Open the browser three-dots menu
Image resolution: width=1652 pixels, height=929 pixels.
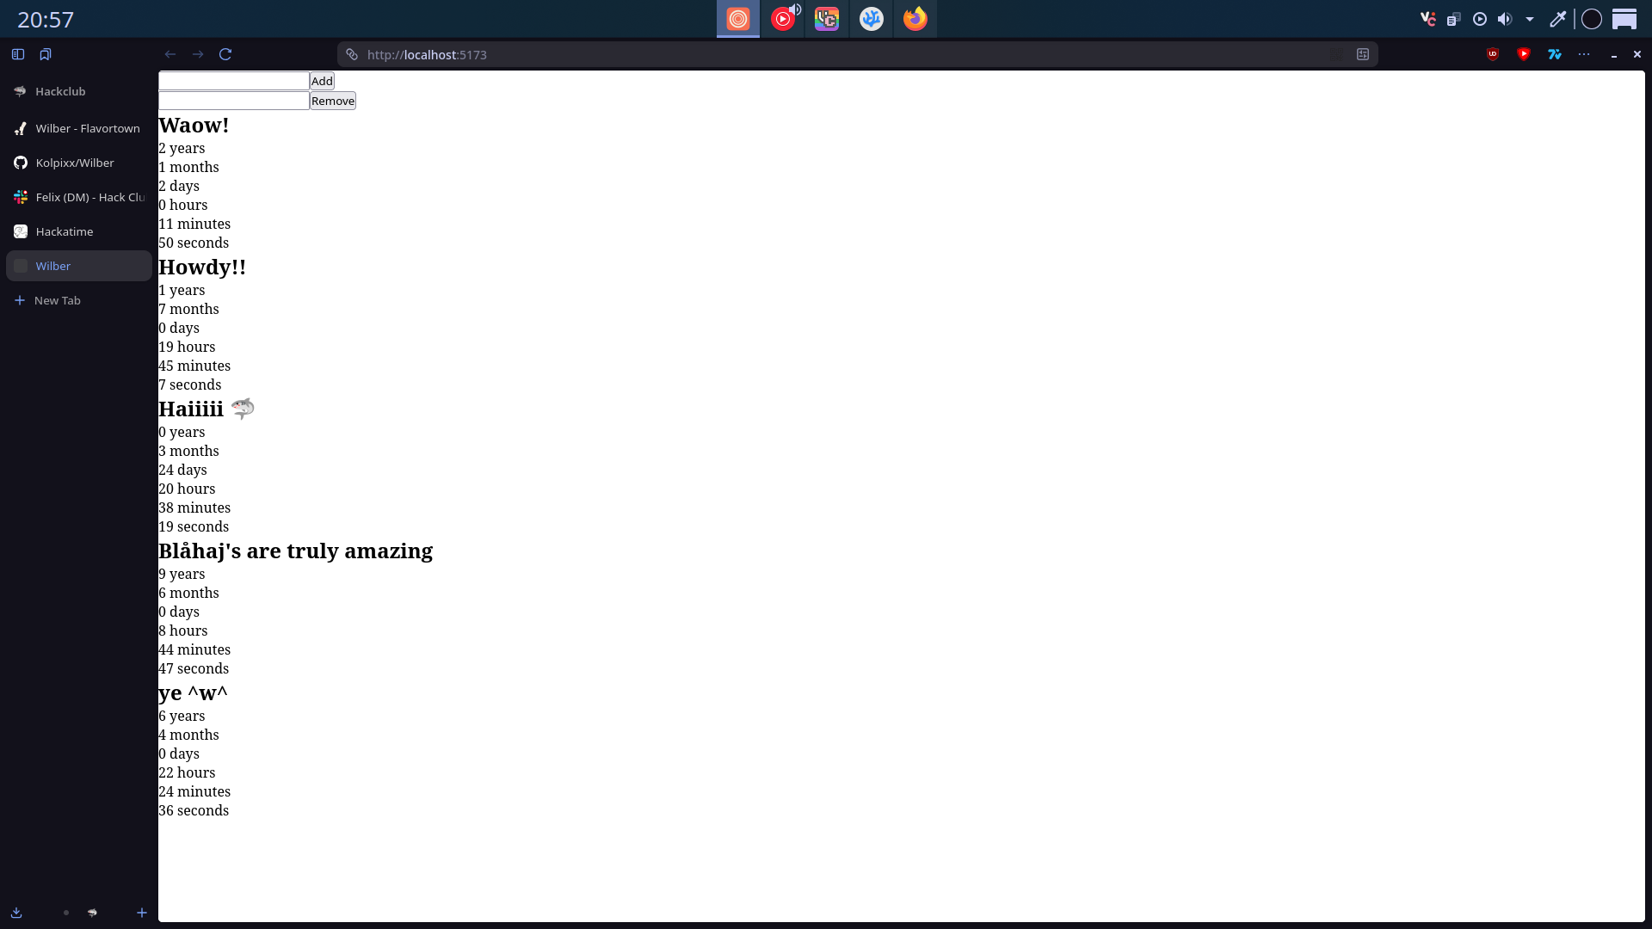pos(1584,54)
